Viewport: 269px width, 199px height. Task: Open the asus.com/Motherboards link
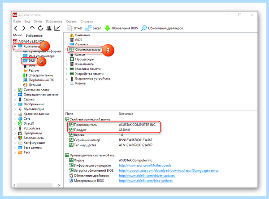[145, 165]
